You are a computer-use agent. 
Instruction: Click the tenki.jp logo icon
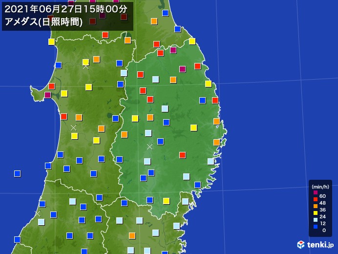pyautogui.click(x=301, y=245)
